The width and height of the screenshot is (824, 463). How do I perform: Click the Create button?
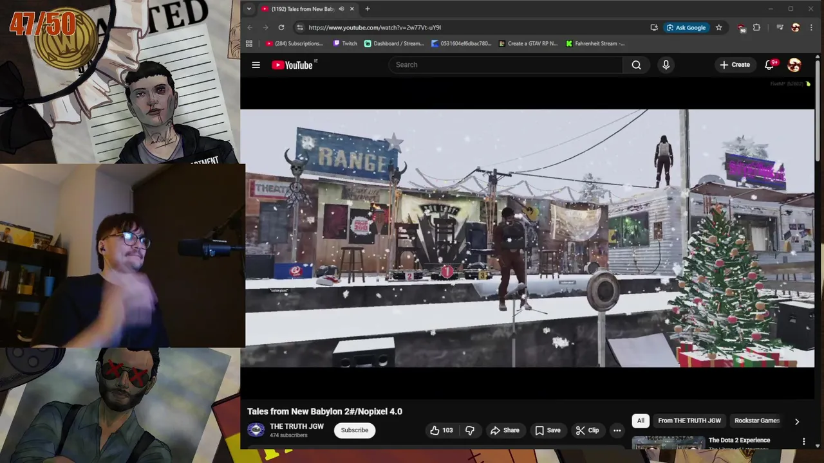pos(735,65)
